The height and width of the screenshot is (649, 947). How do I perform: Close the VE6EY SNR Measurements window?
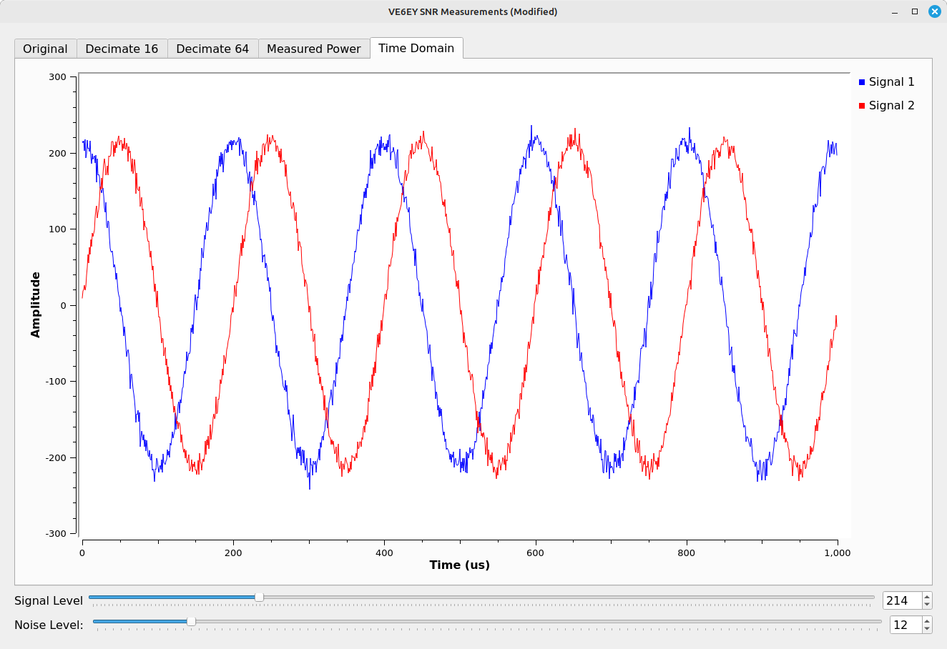coord(934,11)
